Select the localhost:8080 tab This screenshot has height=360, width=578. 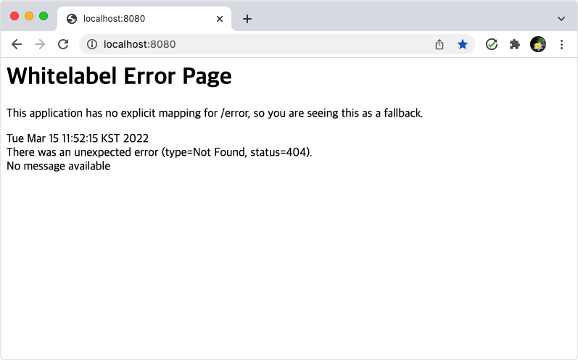pos(144,19)
